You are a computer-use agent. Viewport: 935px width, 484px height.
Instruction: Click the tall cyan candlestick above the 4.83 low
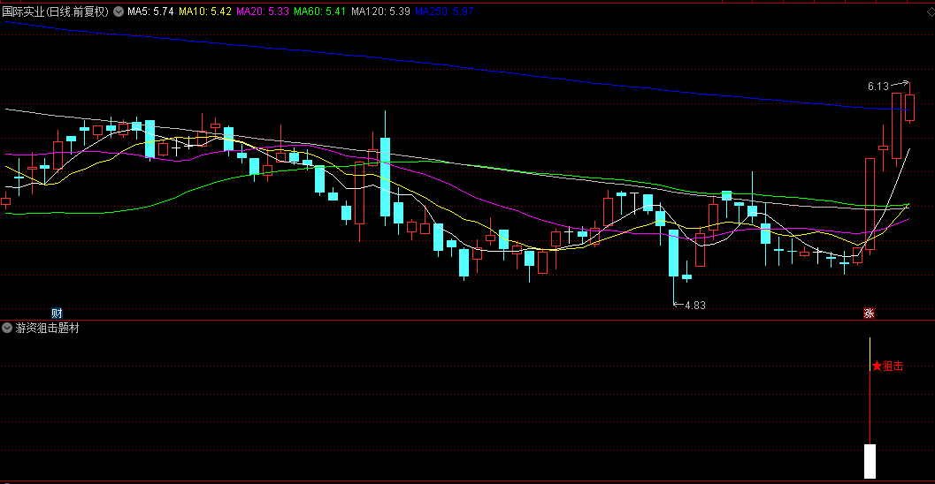pos(673,253)
